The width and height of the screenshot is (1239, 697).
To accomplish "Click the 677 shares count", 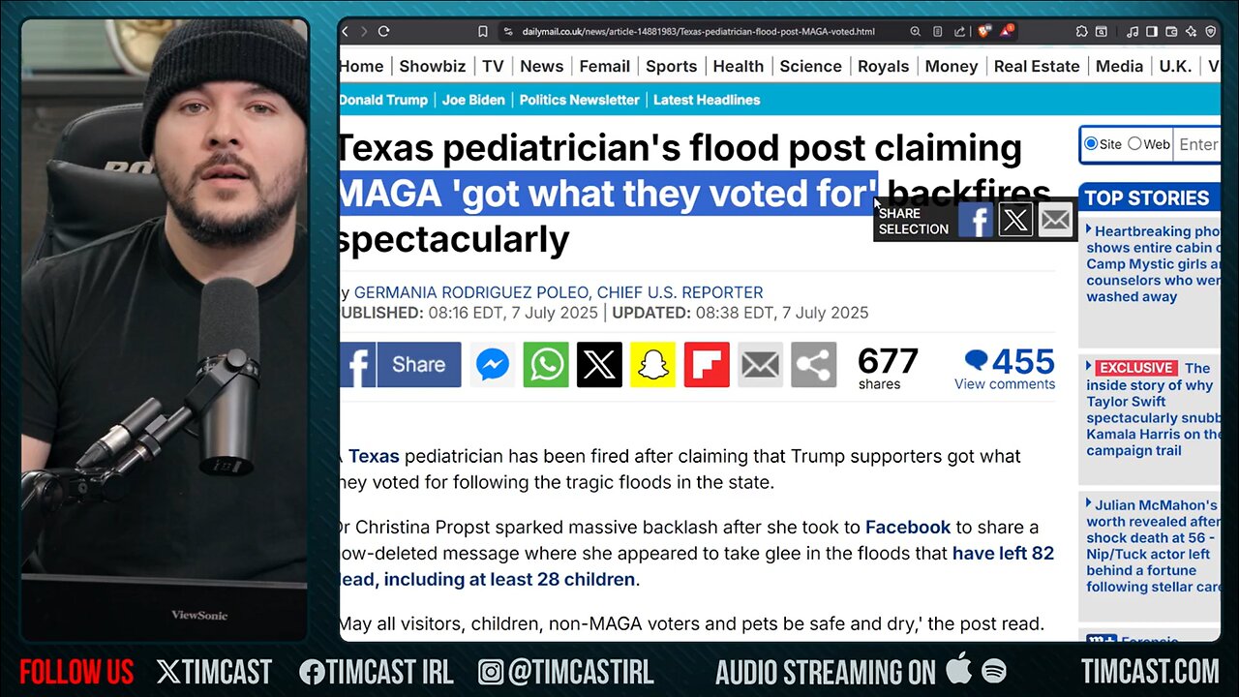I will coord(887,369).
